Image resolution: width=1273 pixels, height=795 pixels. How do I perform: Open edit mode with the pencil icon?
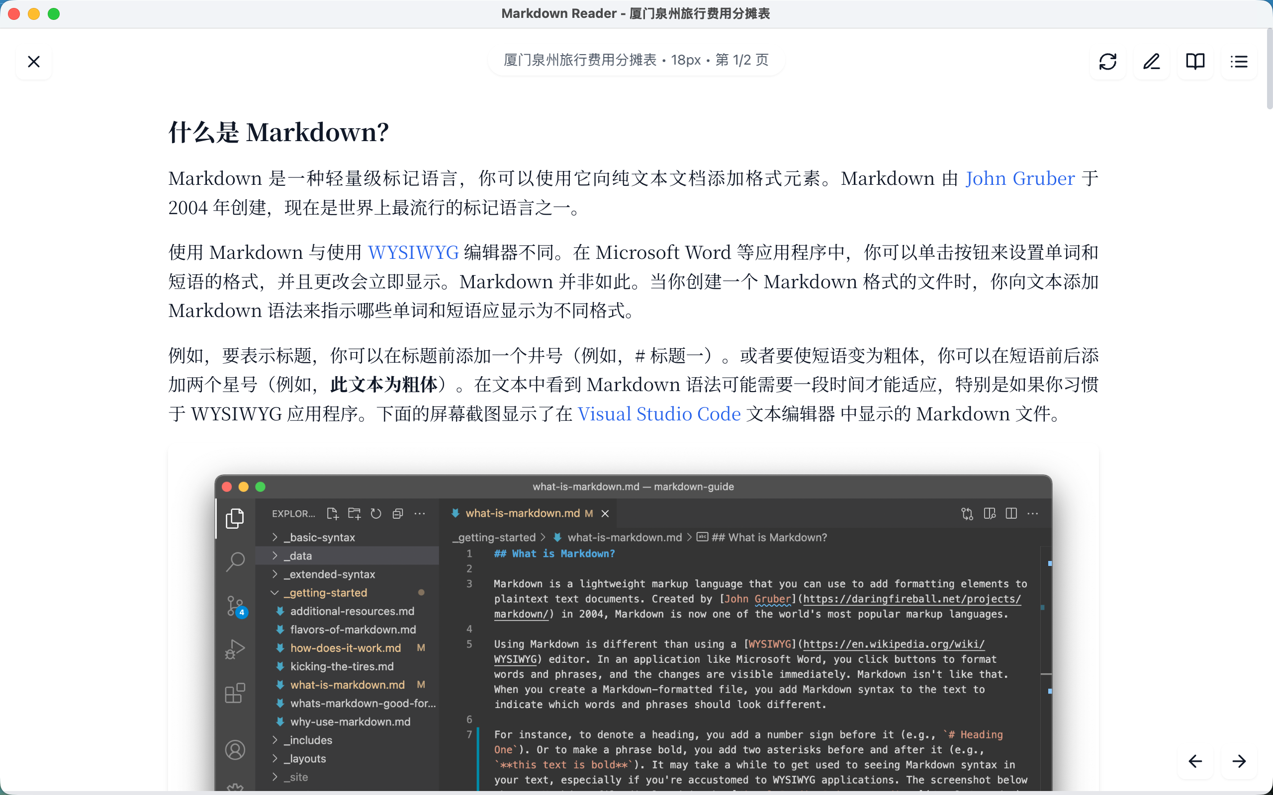coord(1152,62)
